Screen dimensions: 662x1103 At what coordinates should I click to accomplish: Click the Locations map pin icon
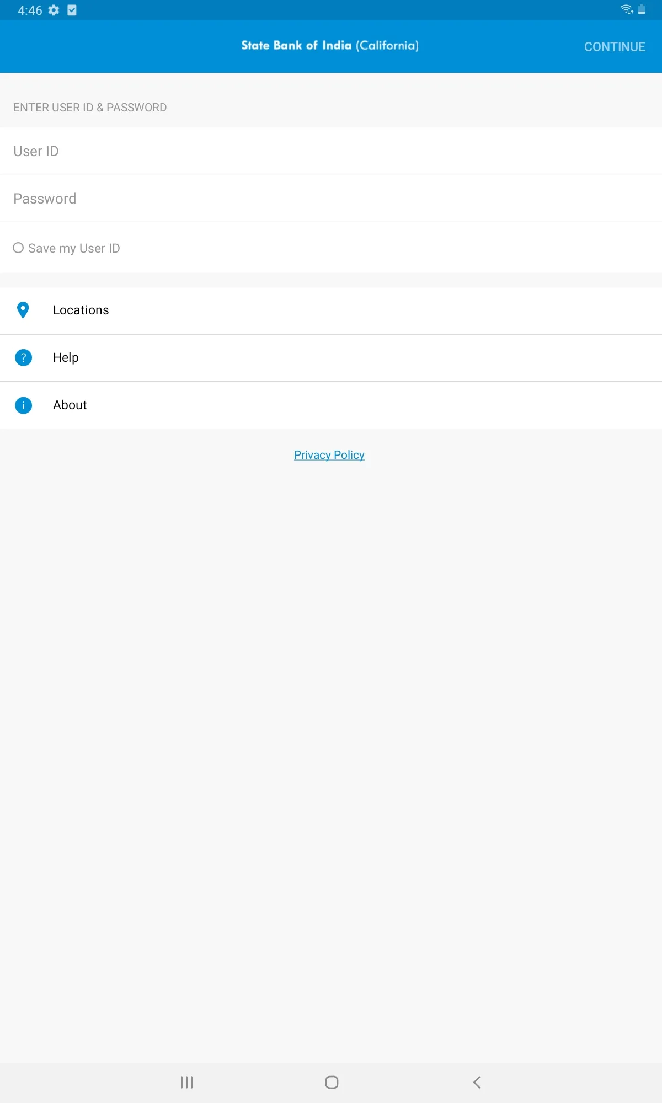click(23, 310)
